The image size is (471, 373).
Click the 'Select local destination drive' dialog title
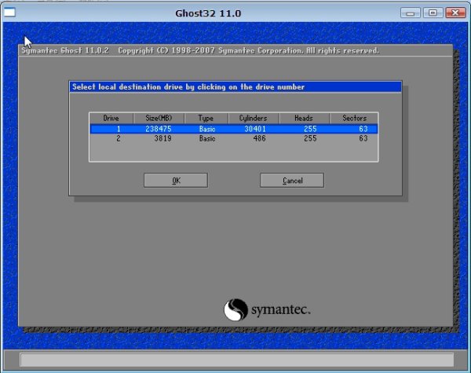click(188, 86)
